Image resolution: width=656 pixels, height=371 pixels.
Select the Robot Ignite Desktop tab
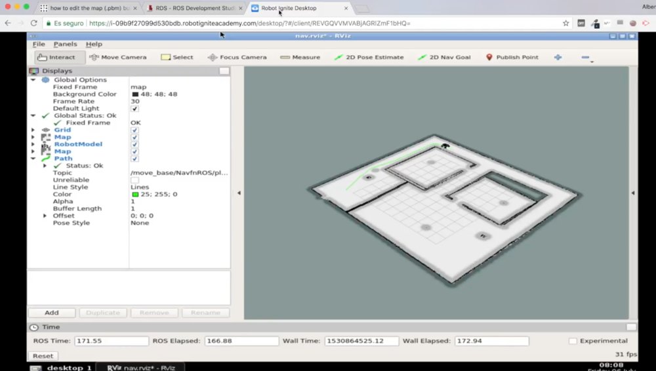click(300, 8)
